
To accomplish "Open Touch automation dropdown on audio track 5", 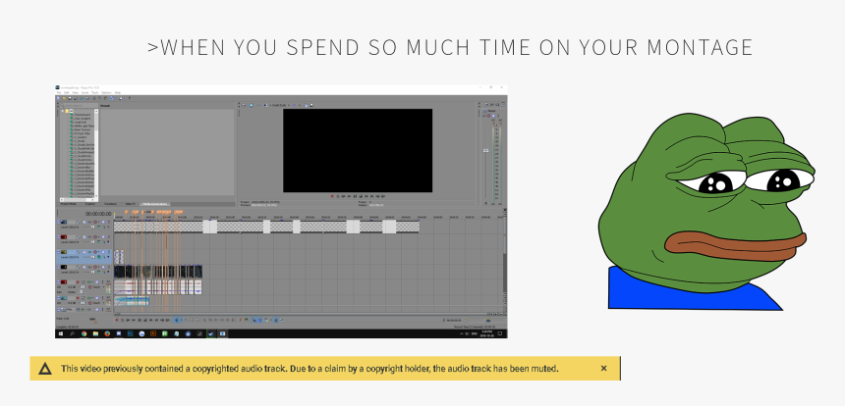I will 97,287.
